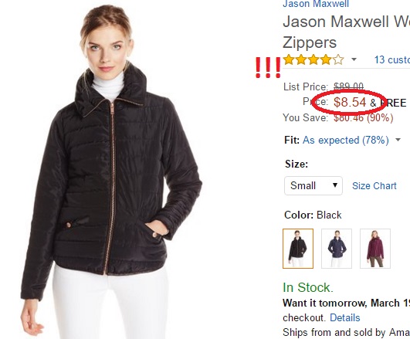
Task: Select the navy jacket color swatch
Action: coord(337,249)
